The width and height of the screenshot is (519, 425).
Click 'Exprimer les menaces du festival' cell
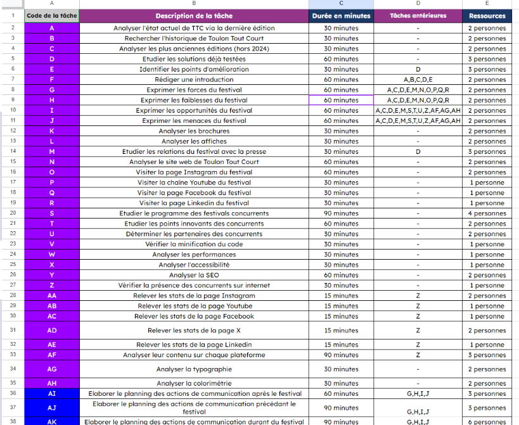(x=194, y=120)
